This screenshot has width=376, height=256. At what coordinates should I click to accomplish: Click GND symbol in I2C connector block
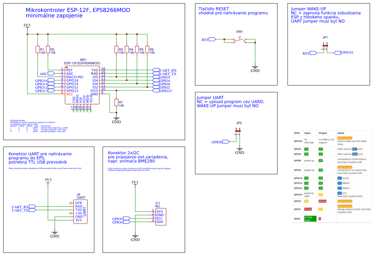point(135,238)
